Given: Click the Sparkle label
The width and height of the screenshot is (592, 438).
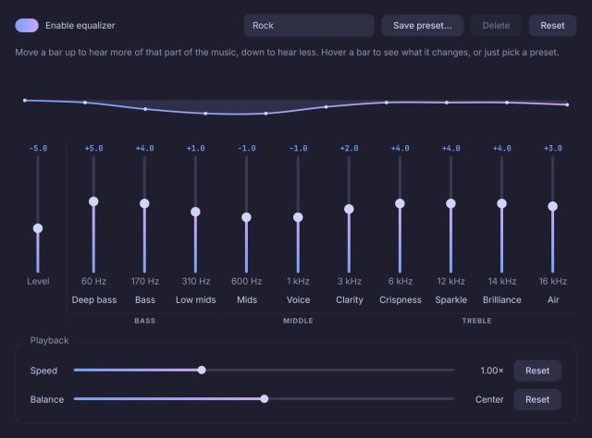Looking at the screenshot, I should point(450,300).
